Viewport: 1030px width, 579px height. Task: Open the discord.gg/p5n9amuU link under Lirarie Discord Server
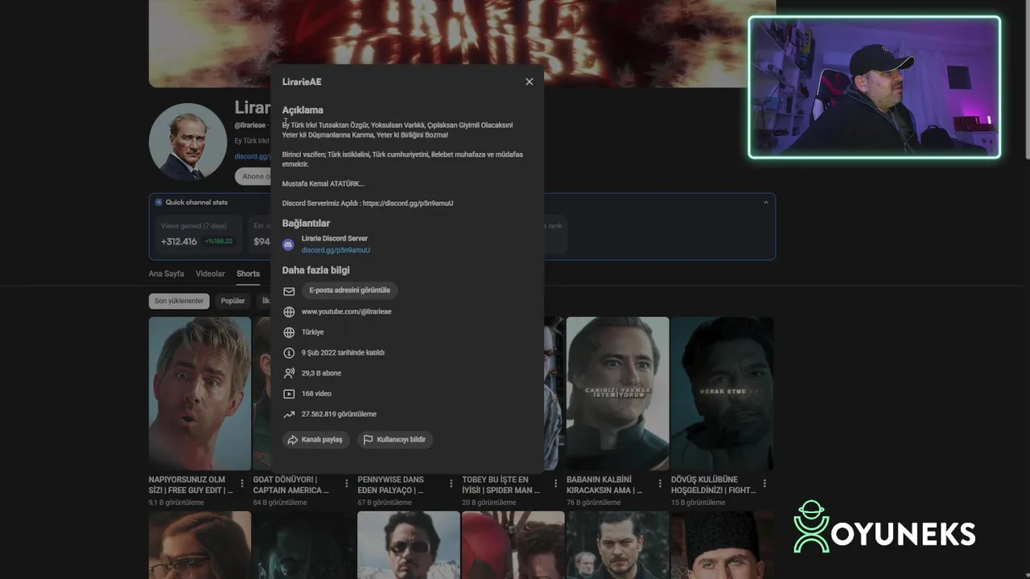pos(336,250)
